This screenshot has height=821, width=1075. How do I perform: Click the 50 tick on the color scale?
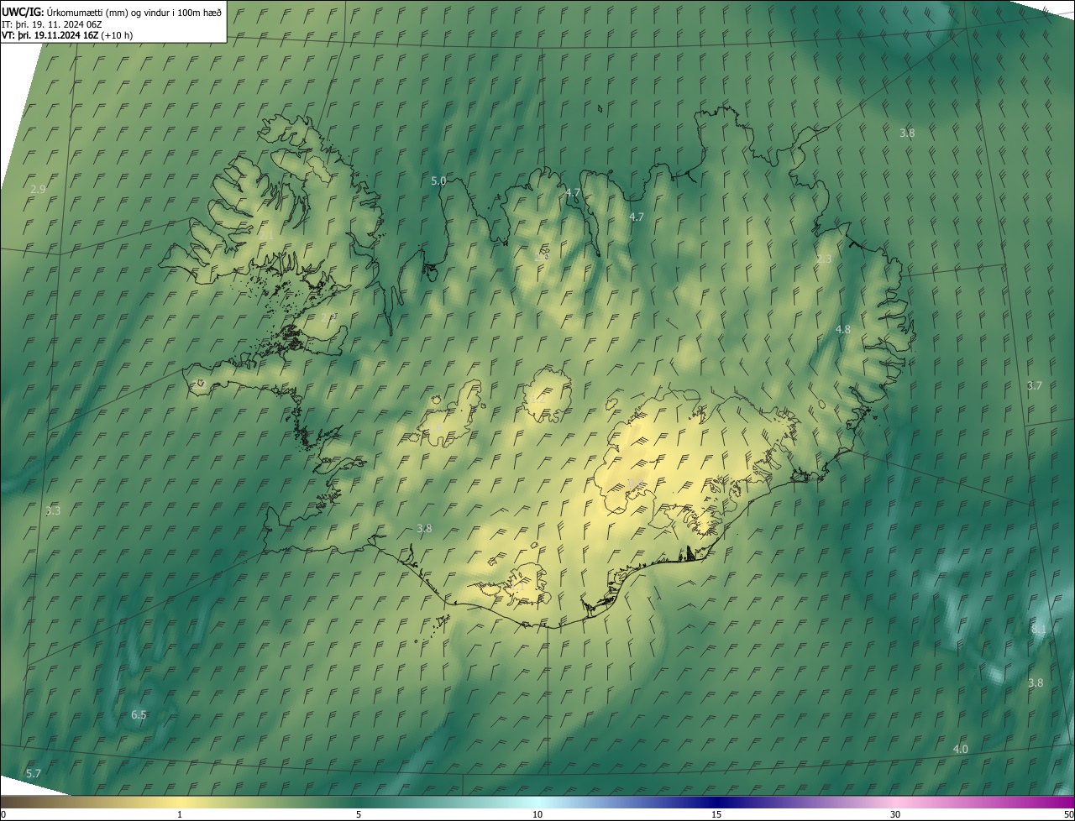(1068, 815)
